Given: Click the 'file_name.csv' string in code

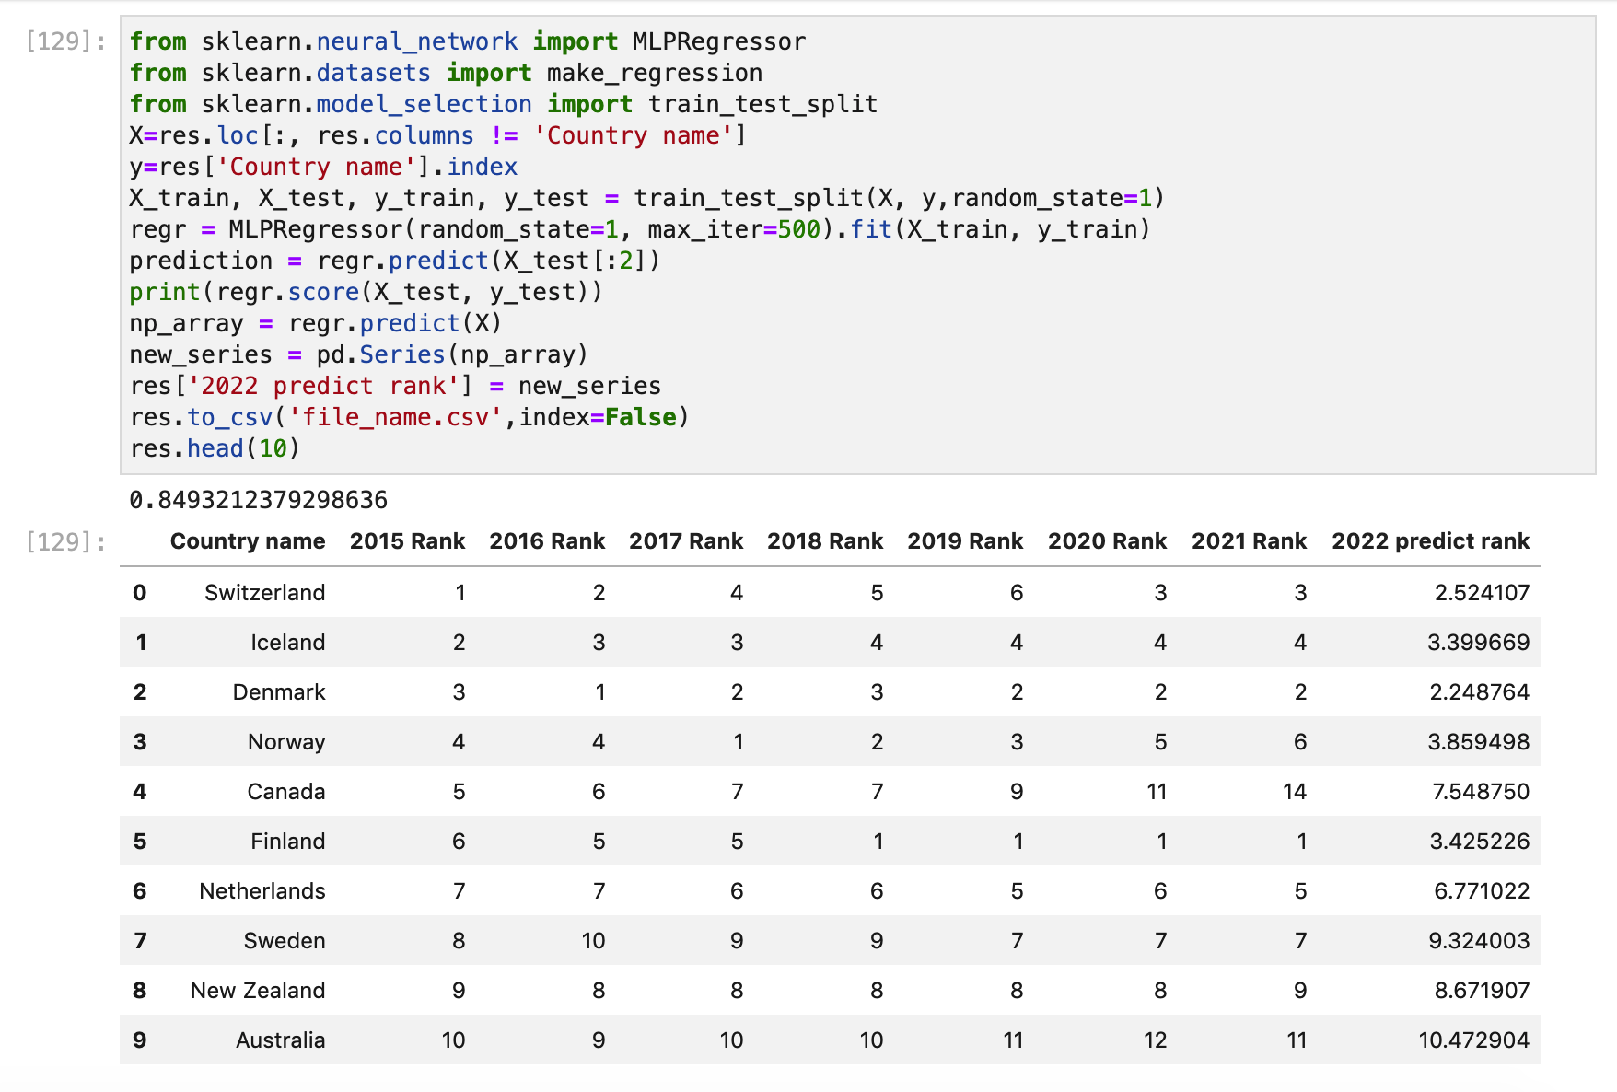Looking at the screenshot, I should [x=396, y=417].
